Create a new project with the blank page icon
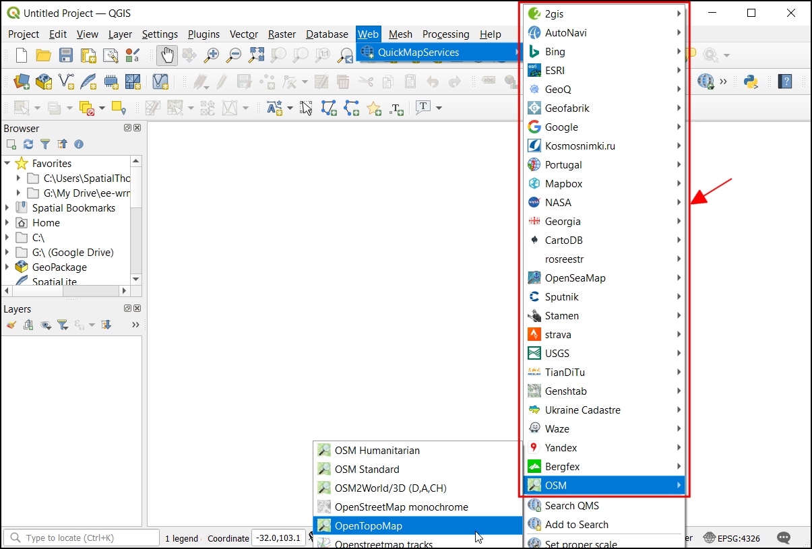 tap(22, 55)
